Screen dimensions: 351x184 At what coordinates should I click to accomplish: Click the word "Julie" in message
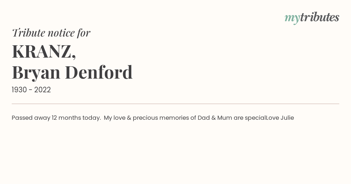tap(287, 118)
